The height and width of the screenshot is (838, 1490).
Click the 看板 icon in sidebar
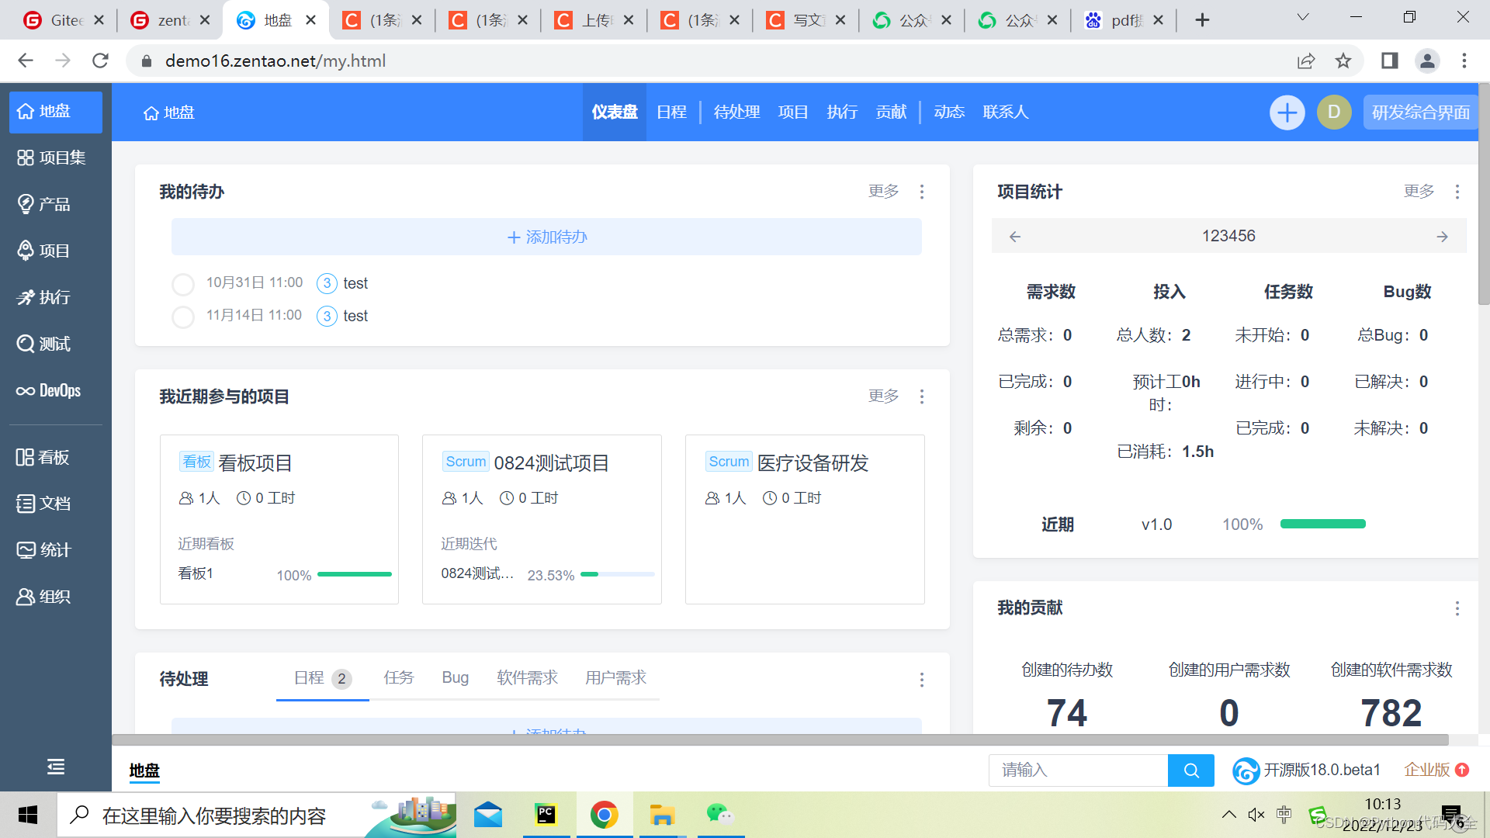coord(57,456)
